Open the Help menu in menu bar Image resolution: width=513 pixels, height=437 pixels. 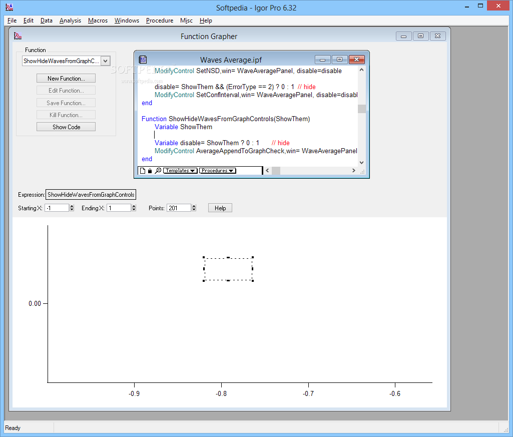click(206, 21)
